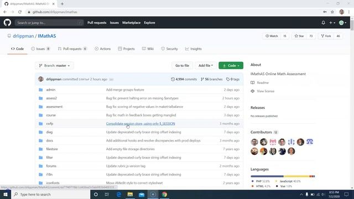Screen dimensions: 354x199
Task: Open File Explorer from taskbar
Action: [130, 194]
